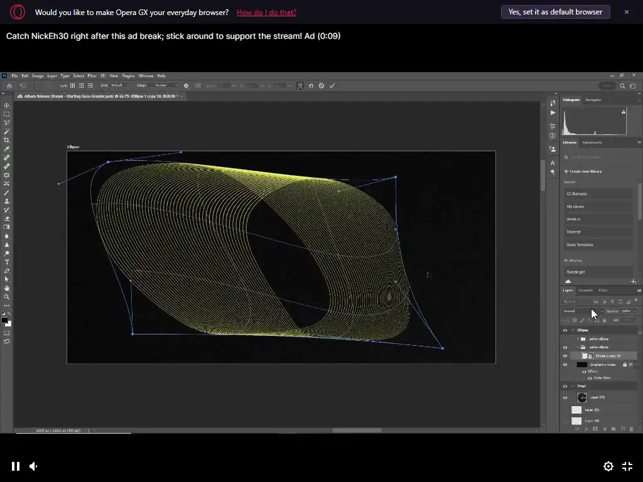The image size is (643, 482).
Task: Select Gradient + noise layer black thumbnail
Action: coord(582,365)
